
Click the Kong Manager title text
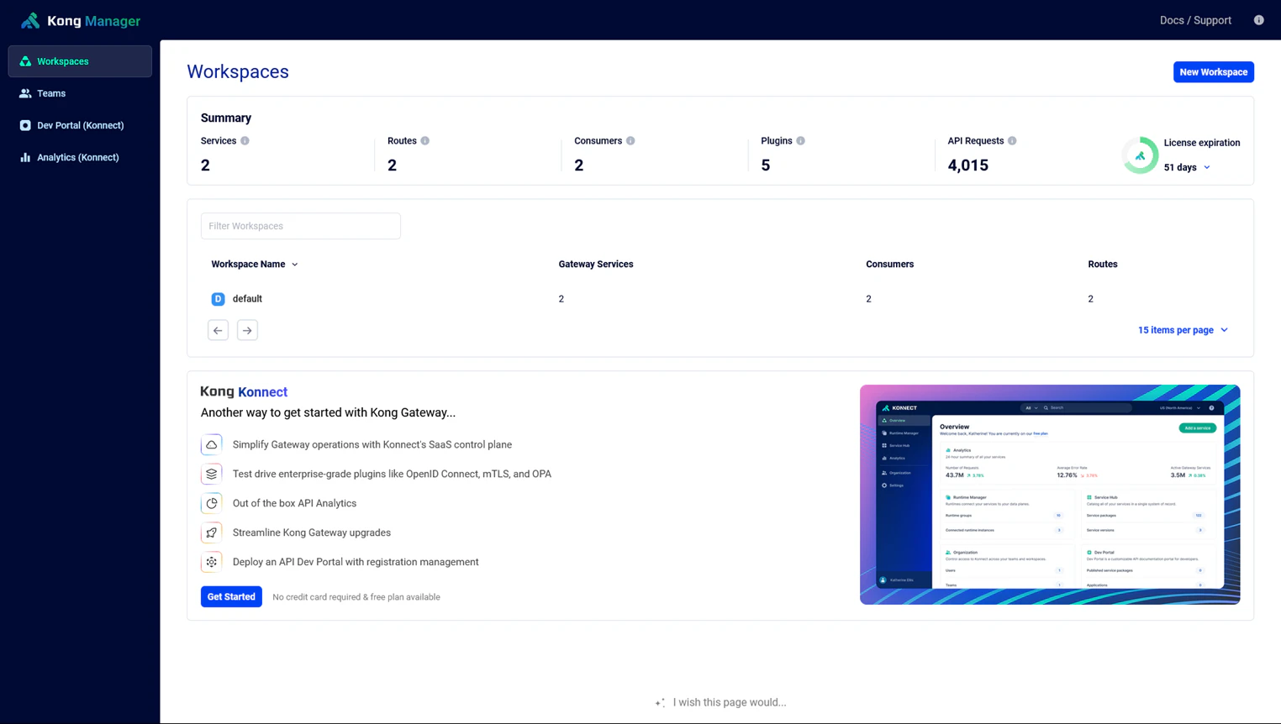click(94, 21)
